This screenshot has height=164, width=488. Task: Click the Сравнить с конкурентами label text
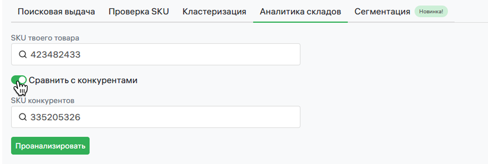83,80
